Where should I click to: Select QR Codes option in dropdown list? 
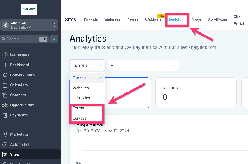click(87, 98)
